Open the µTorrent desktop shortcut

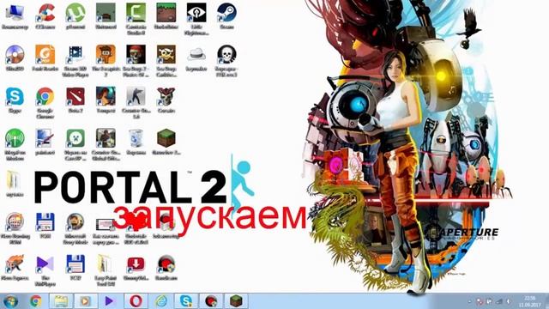pyautogui.click(x=75, y=13)
